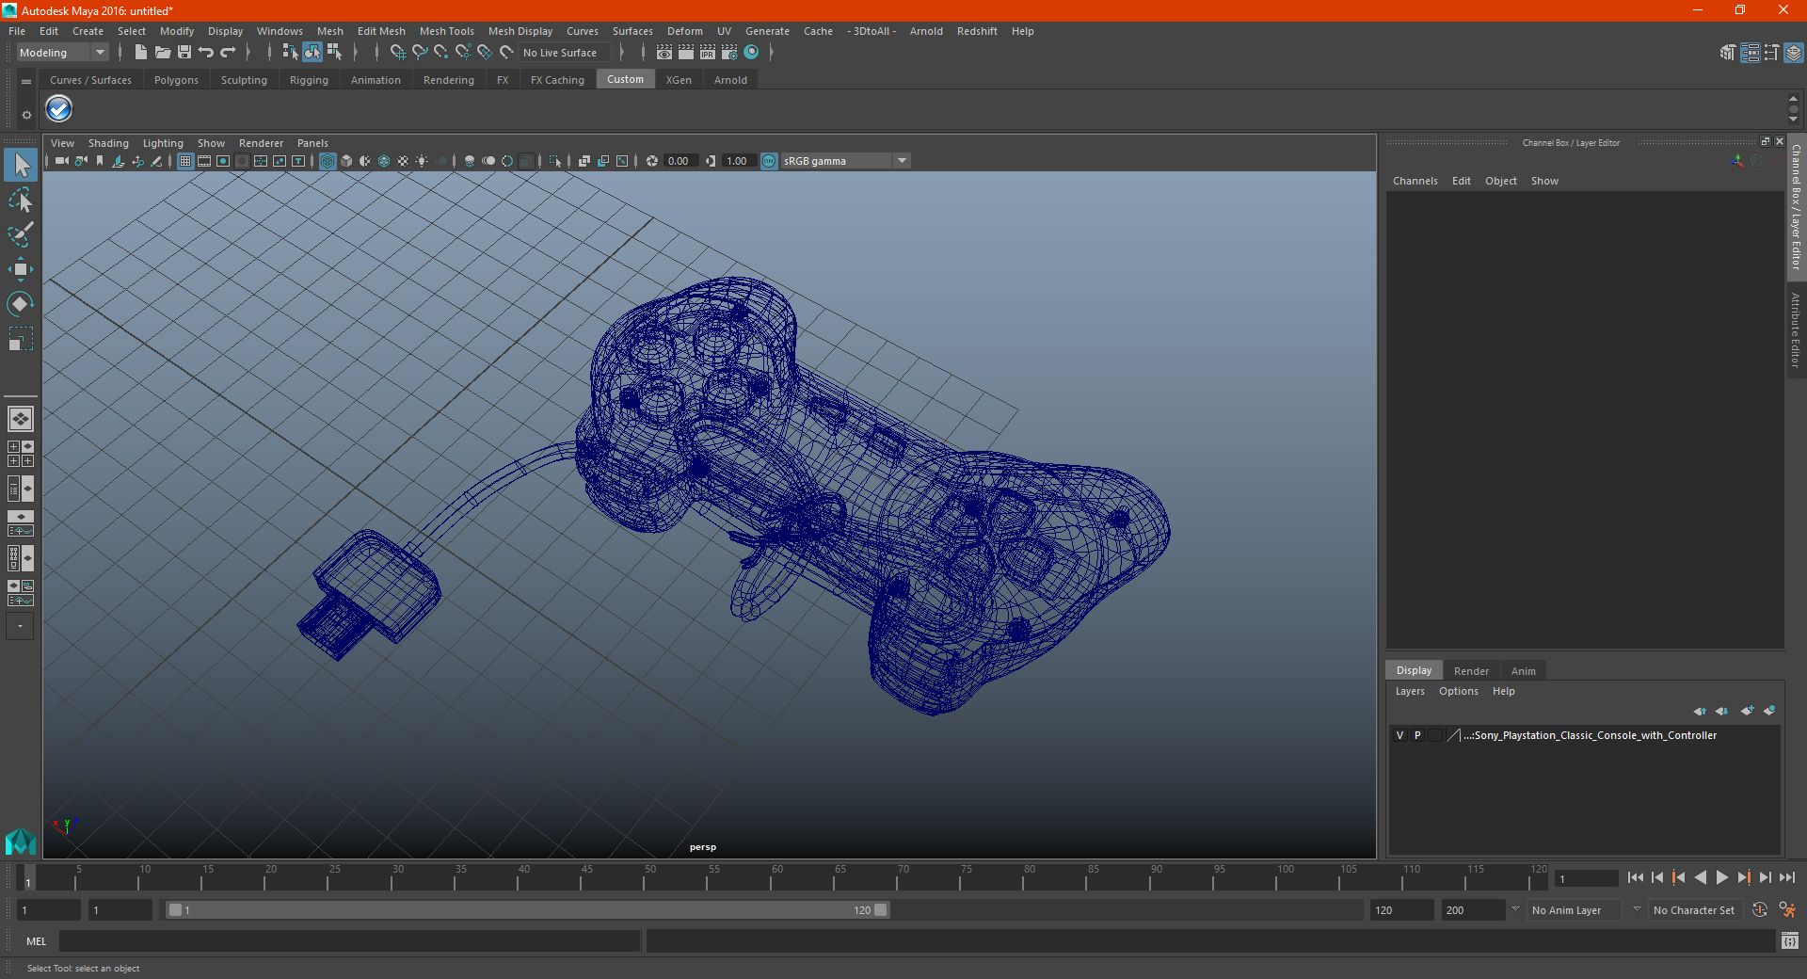Open the Edit Mesh menu
Viewport: 1807px width, 979px height.
381,31
